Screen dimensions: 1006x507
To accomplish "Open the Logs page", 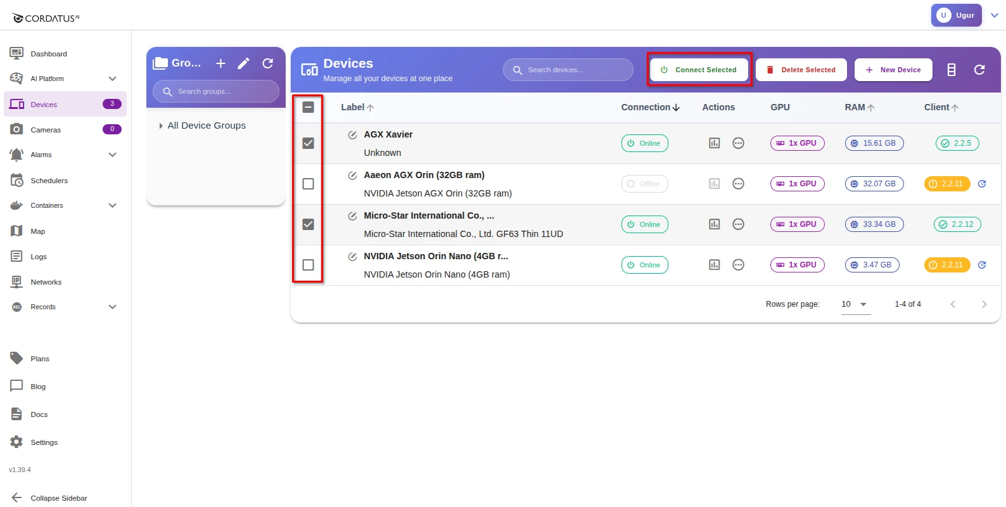I will click(x=65, y=256).
